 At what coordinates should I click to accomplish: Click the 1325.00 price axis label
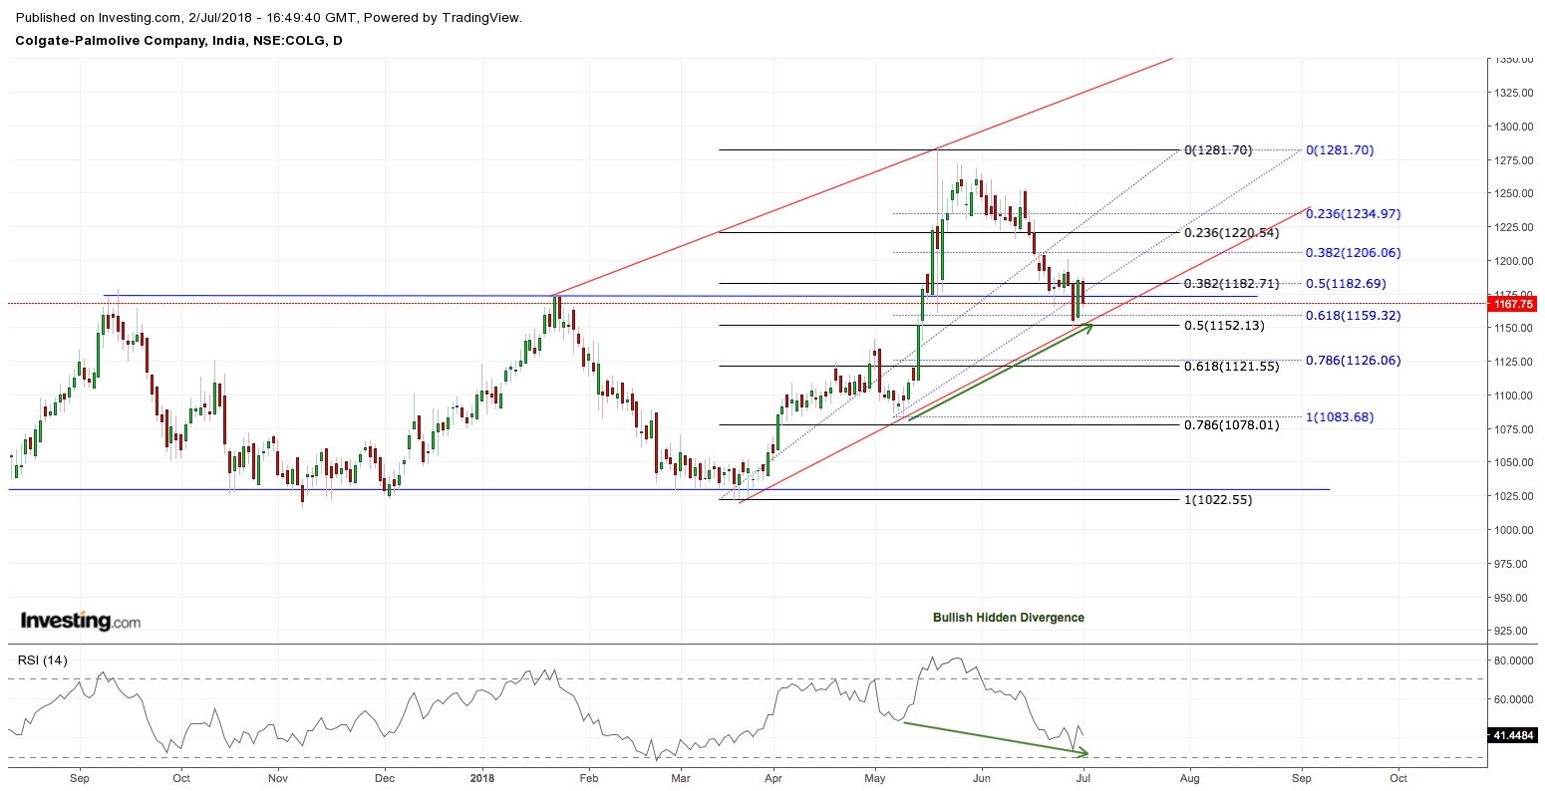coord(1514,93)
